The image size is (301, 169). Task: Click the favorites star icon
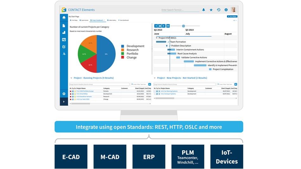pyautogui.click(x=211, y=10)
